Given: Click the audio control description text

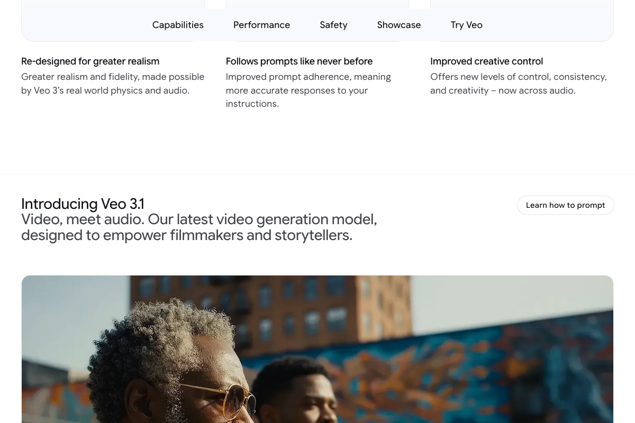Looking at the screenshot, I should tap(519, 84).
